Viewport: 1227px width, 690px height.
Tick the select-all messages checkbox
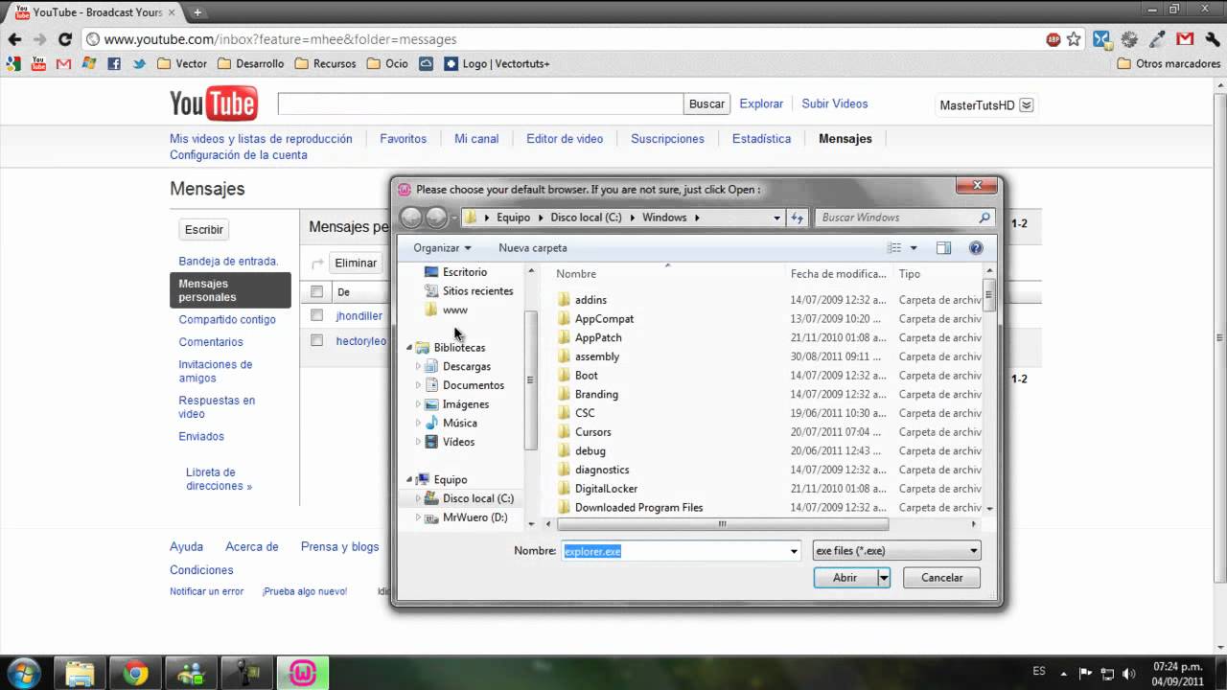click(317, 291)
